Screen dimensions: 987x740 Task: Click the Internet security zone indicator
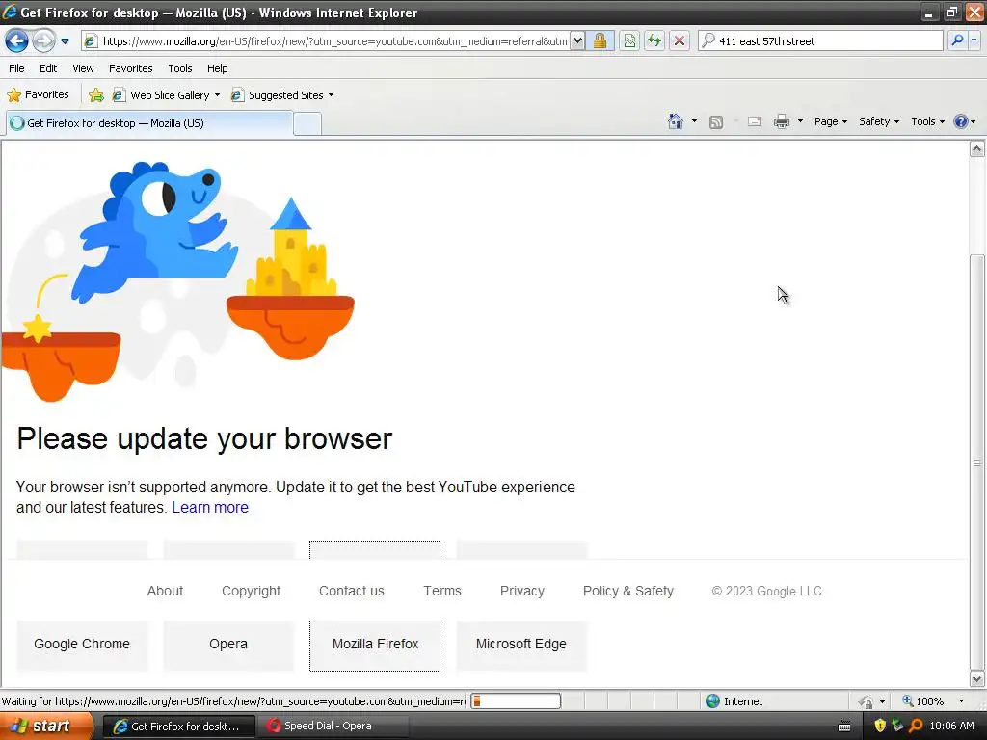(734, 701)
